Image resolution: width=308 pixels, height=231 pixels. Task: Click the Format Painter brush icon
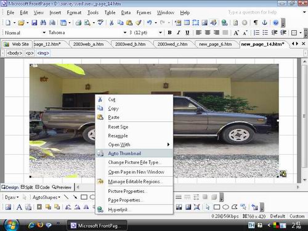[139, 23]
